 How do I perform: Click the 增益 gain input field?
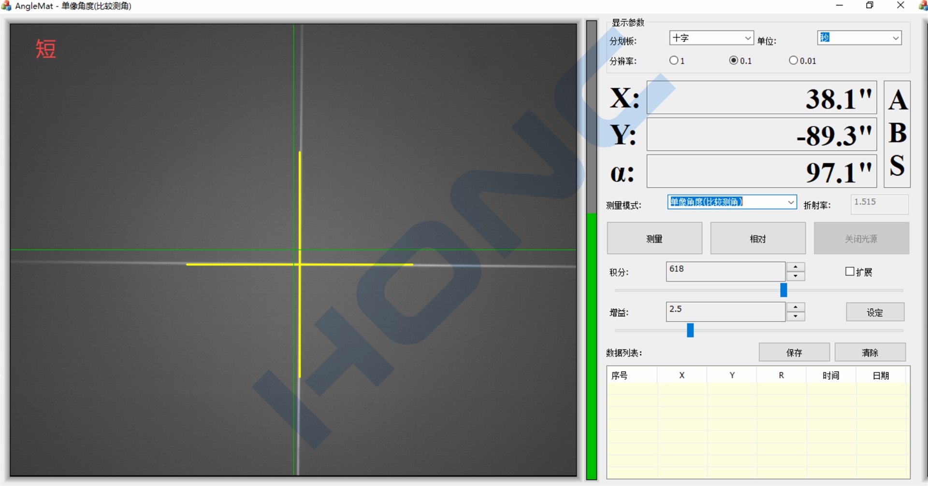coord(725,312)
